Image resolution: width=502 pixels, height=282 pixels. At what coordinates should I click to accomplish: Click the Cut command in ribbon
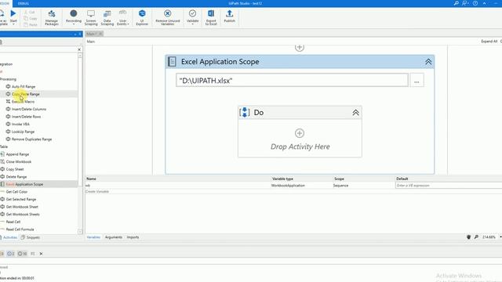(30, 13)
